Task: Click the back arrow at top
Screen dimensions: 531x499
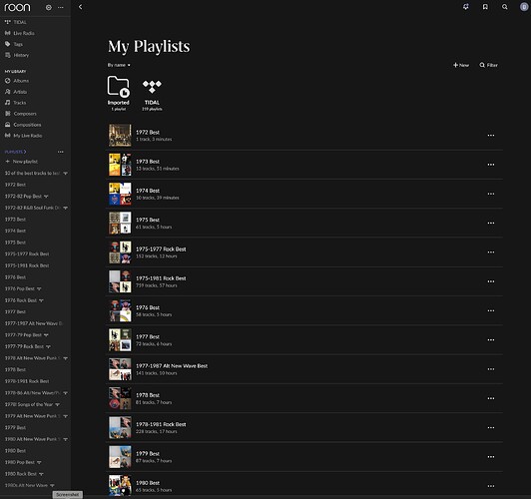Action: tap(80, 7)
